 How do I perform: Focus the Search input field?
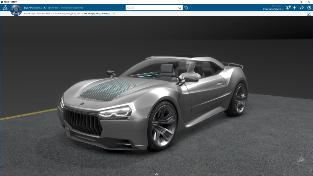[152, 8]
